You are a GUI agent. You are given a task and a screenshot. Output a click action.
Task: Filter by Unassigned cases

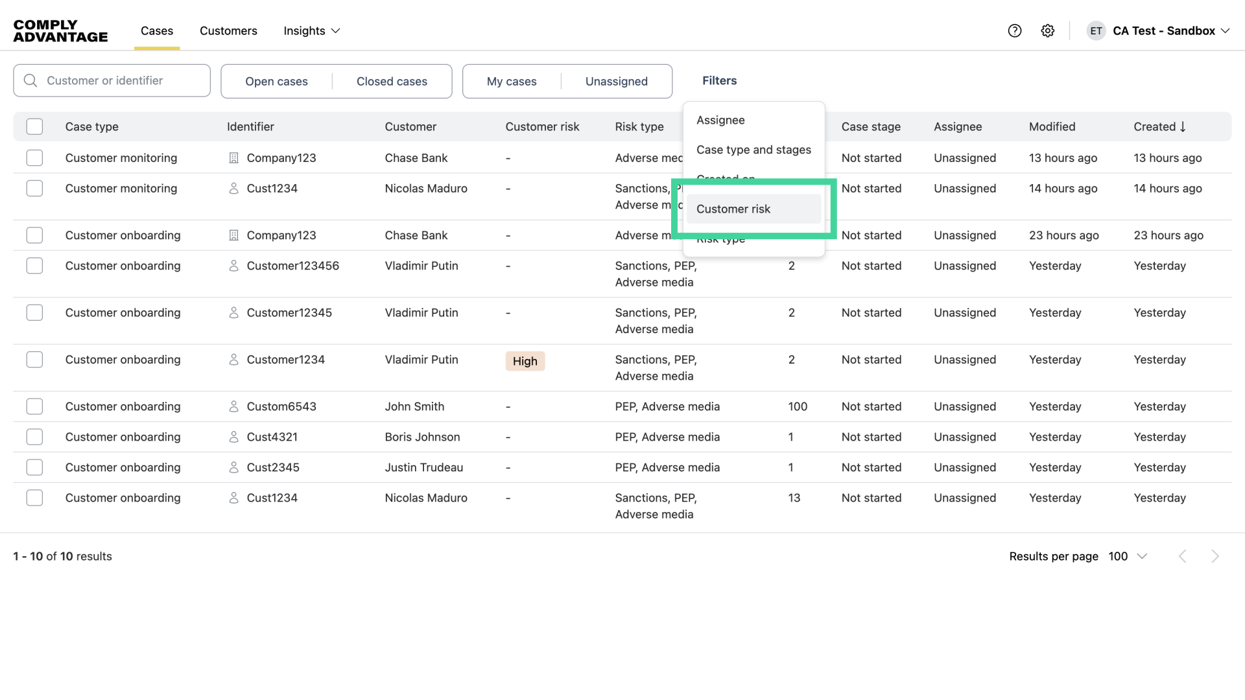pos(616,81)
